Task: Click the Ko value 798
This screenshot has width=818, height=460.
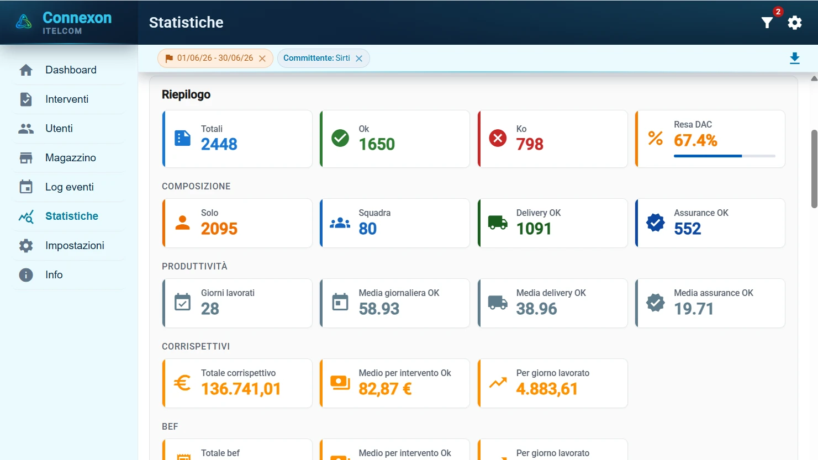Action: (530, 144)
